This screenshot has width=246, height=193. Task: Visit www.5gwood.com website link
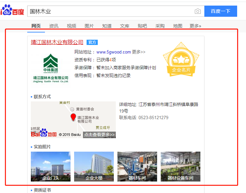click(113, 52)
